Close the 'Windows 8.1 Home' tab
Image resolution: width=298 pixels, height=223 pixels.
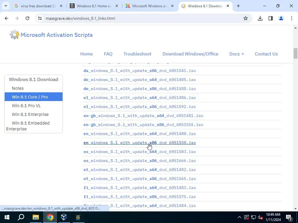point(117,6)
